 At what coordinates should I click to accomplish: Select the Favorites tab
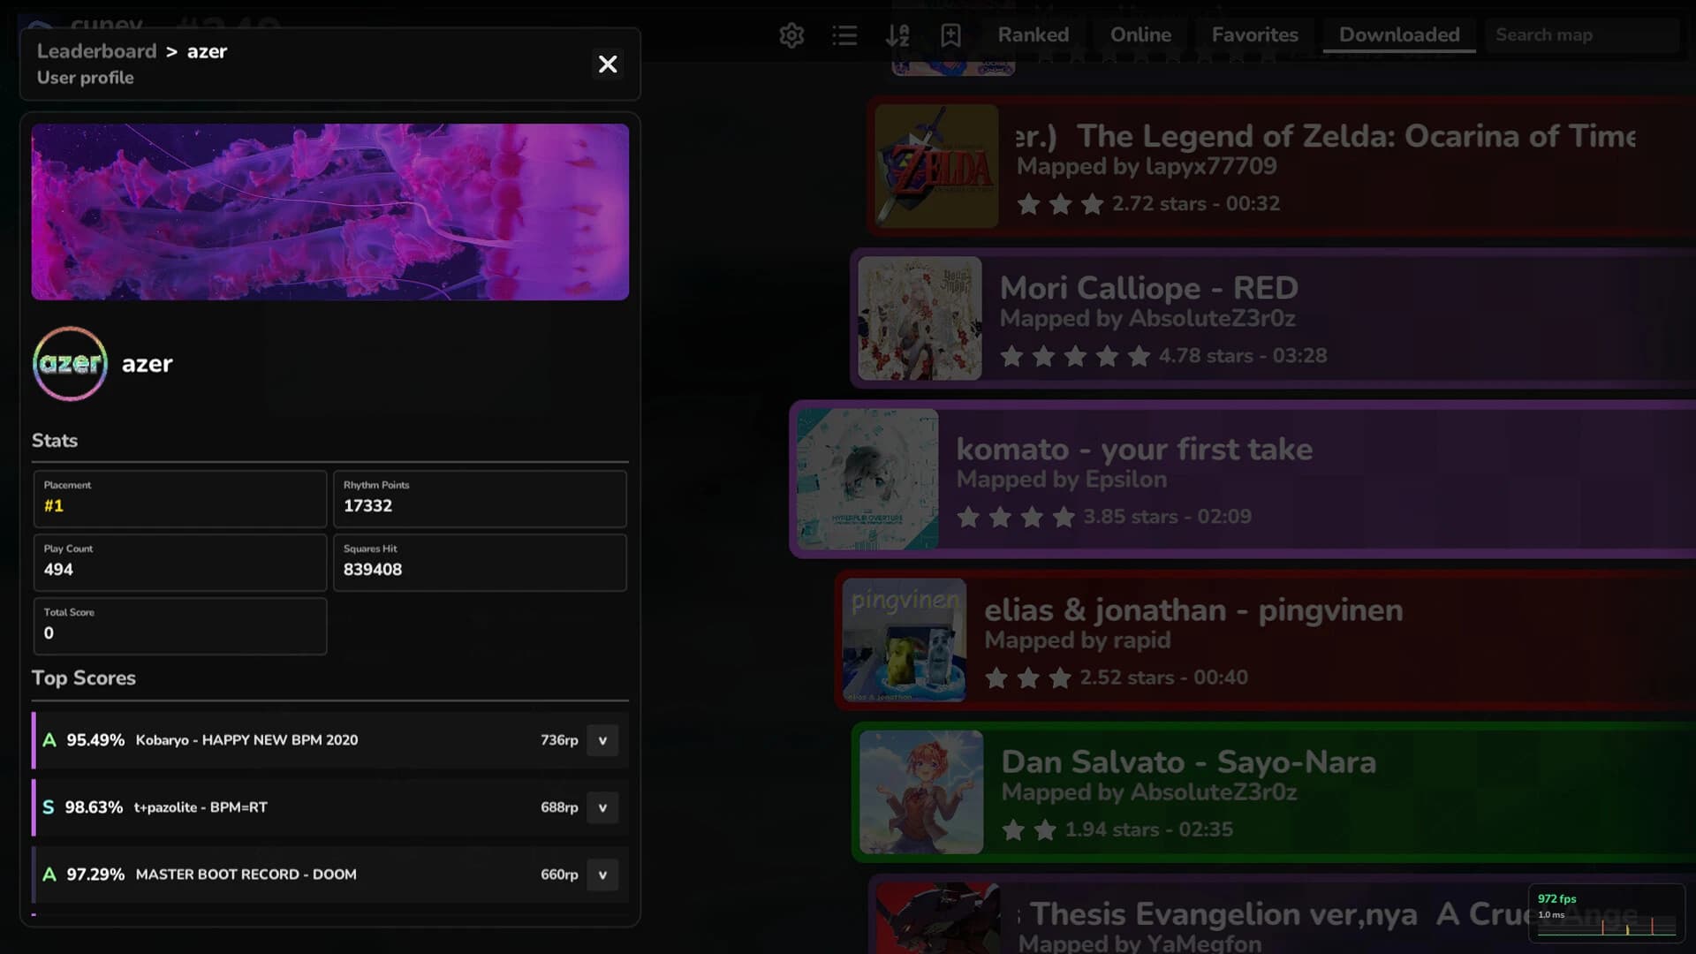tap(1254, 34)
